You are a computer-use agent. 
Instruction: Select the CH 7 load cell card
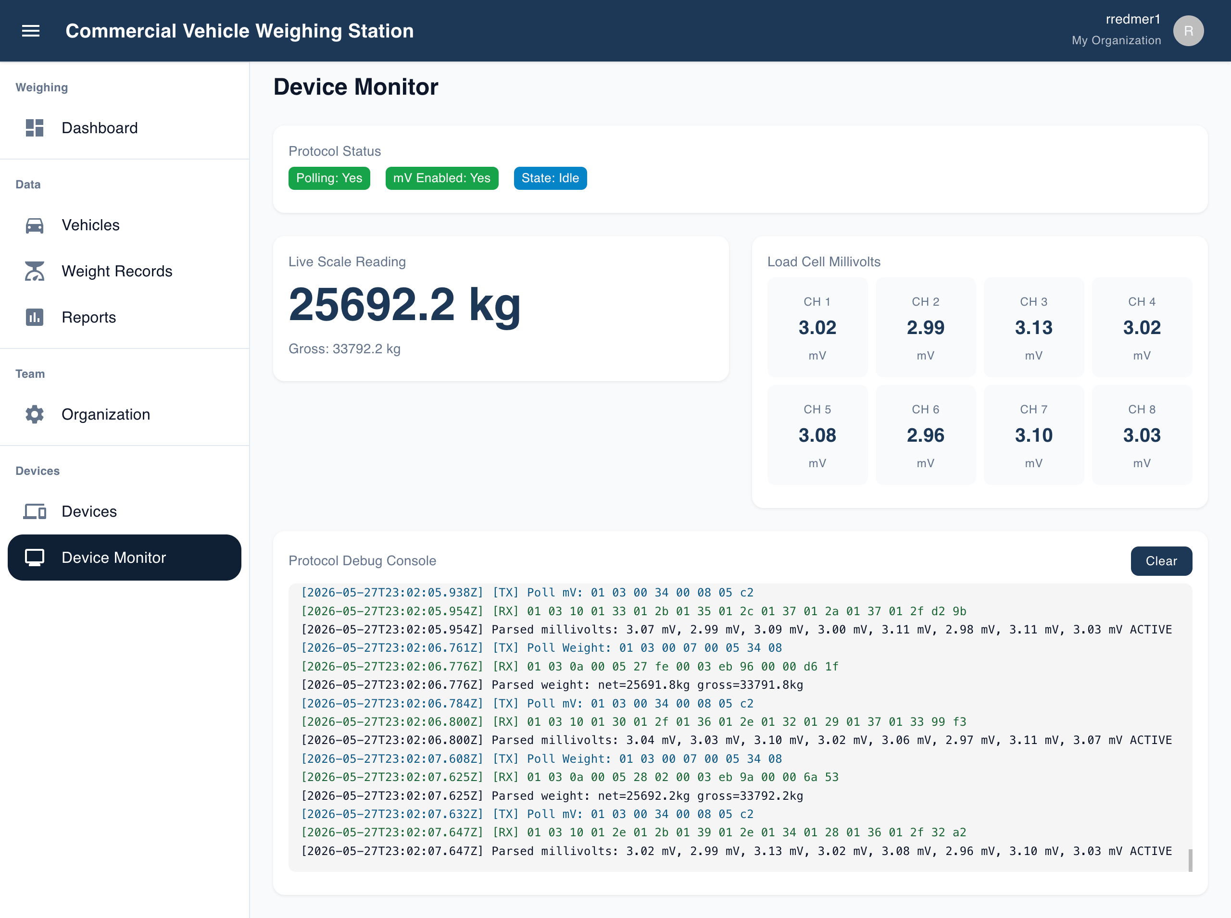point(1034,435)
